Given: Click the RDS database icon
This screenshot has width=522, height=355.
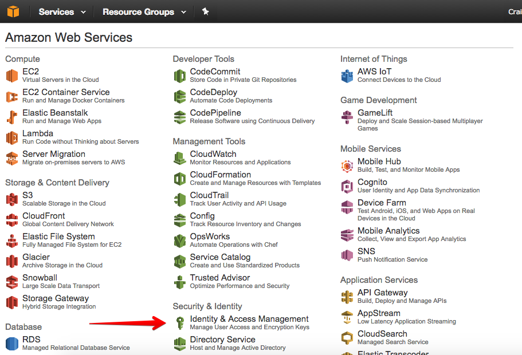Looking at the screenshot, I should pyautogui.click(x=12, y=344).
